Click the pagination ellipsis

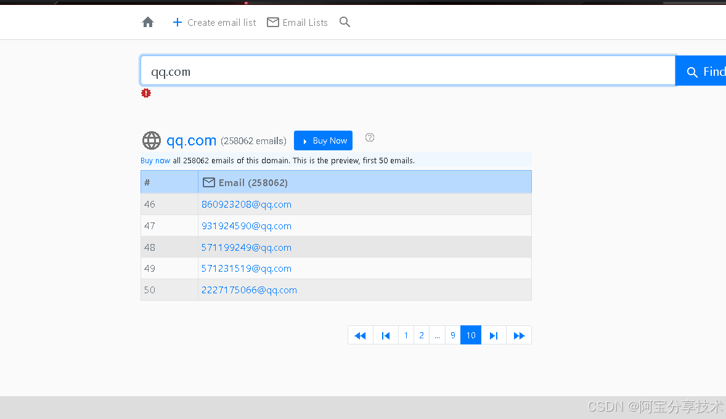[437, 335]
